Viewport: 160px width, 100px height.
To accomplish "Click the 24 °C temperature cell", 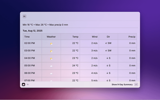I will pyautogui.click(x=75, y=66).
